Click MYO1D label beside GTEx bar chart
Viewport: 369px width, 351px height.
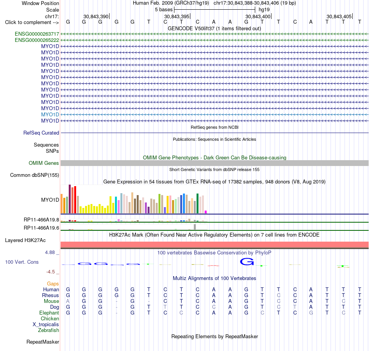(x=50, y=200)
